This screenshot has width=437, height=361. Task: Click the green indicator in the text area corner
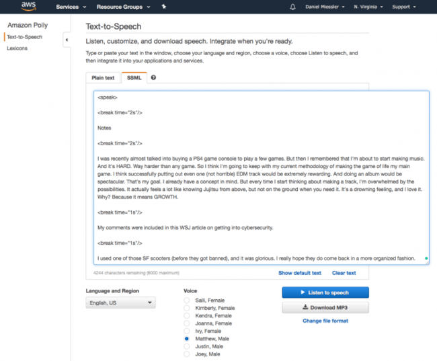[426, 258]
